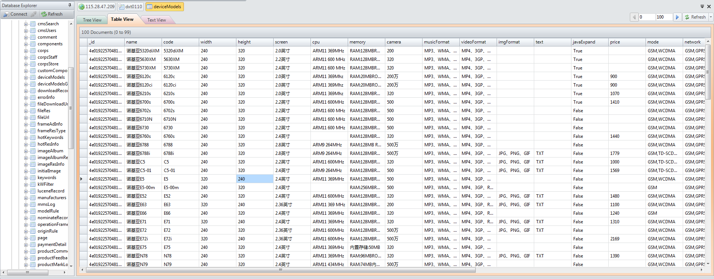Click code cell 5730XM
Screen dimensions: 714x279
click(x=180, y=68)
